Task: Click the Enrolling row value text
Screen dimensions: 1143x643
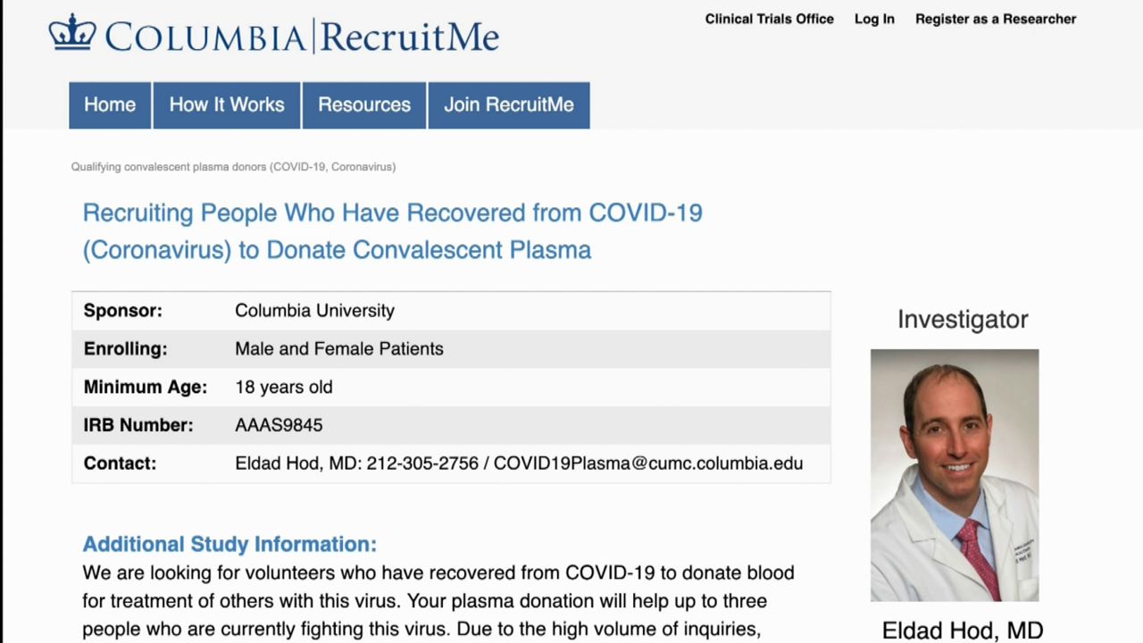Action: (339, 349)
